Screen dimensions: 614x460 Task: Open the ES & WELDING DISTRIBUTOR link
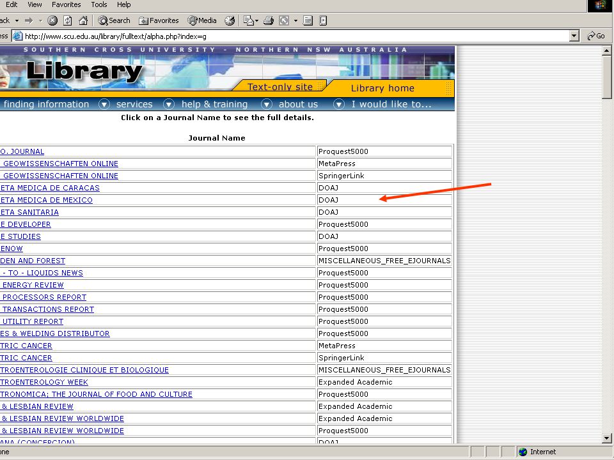(55, 333)
